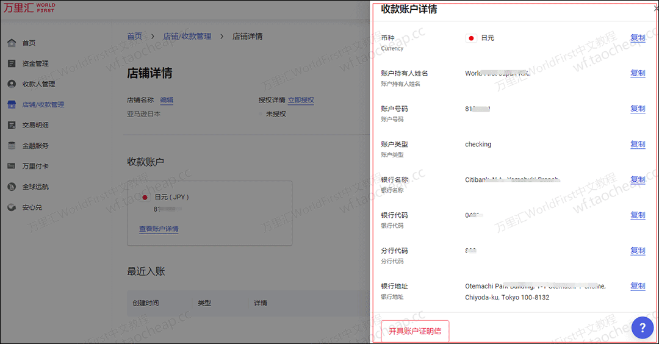Click the 交易明细 sidebar icon
Viewport: 659px width, 344px height.
(x=12, y=125)
